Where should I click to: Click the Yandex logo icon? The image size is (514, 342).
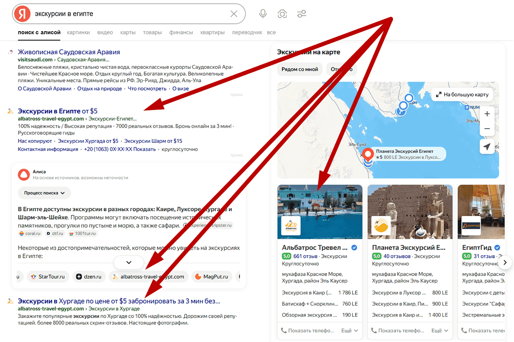coord(22,14)
